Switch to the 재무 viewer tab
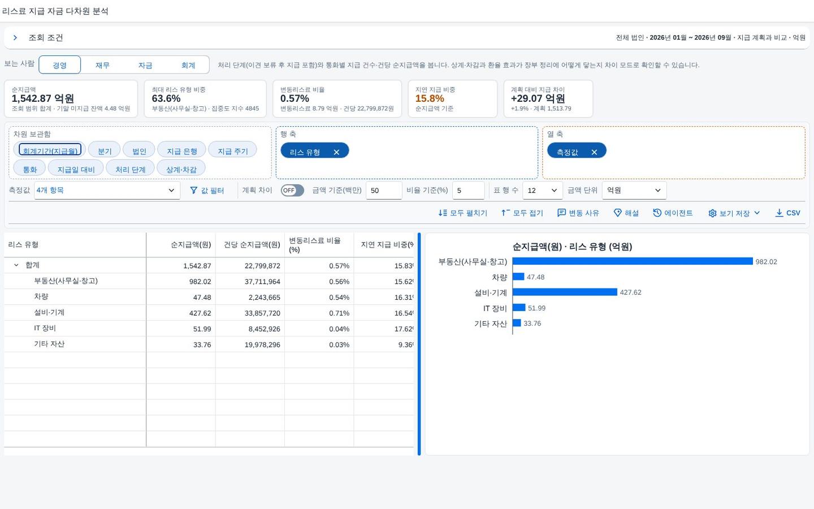814x509 pixels. tap(102, 65)
